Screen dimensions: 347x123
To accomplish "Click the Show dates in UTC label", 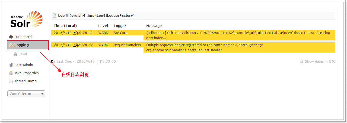I will coord(320,61).
